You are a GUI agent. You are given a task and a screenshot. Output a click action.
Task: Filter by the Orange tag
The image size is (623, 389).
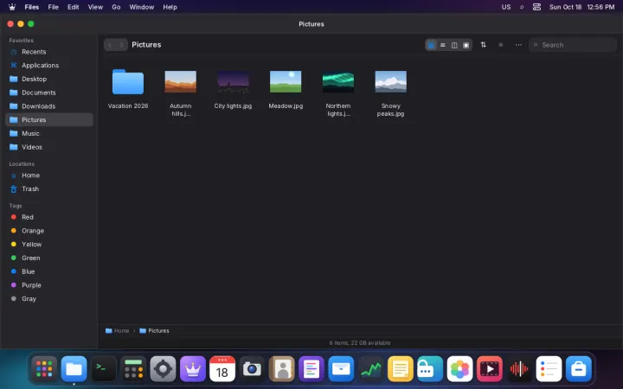49,231
